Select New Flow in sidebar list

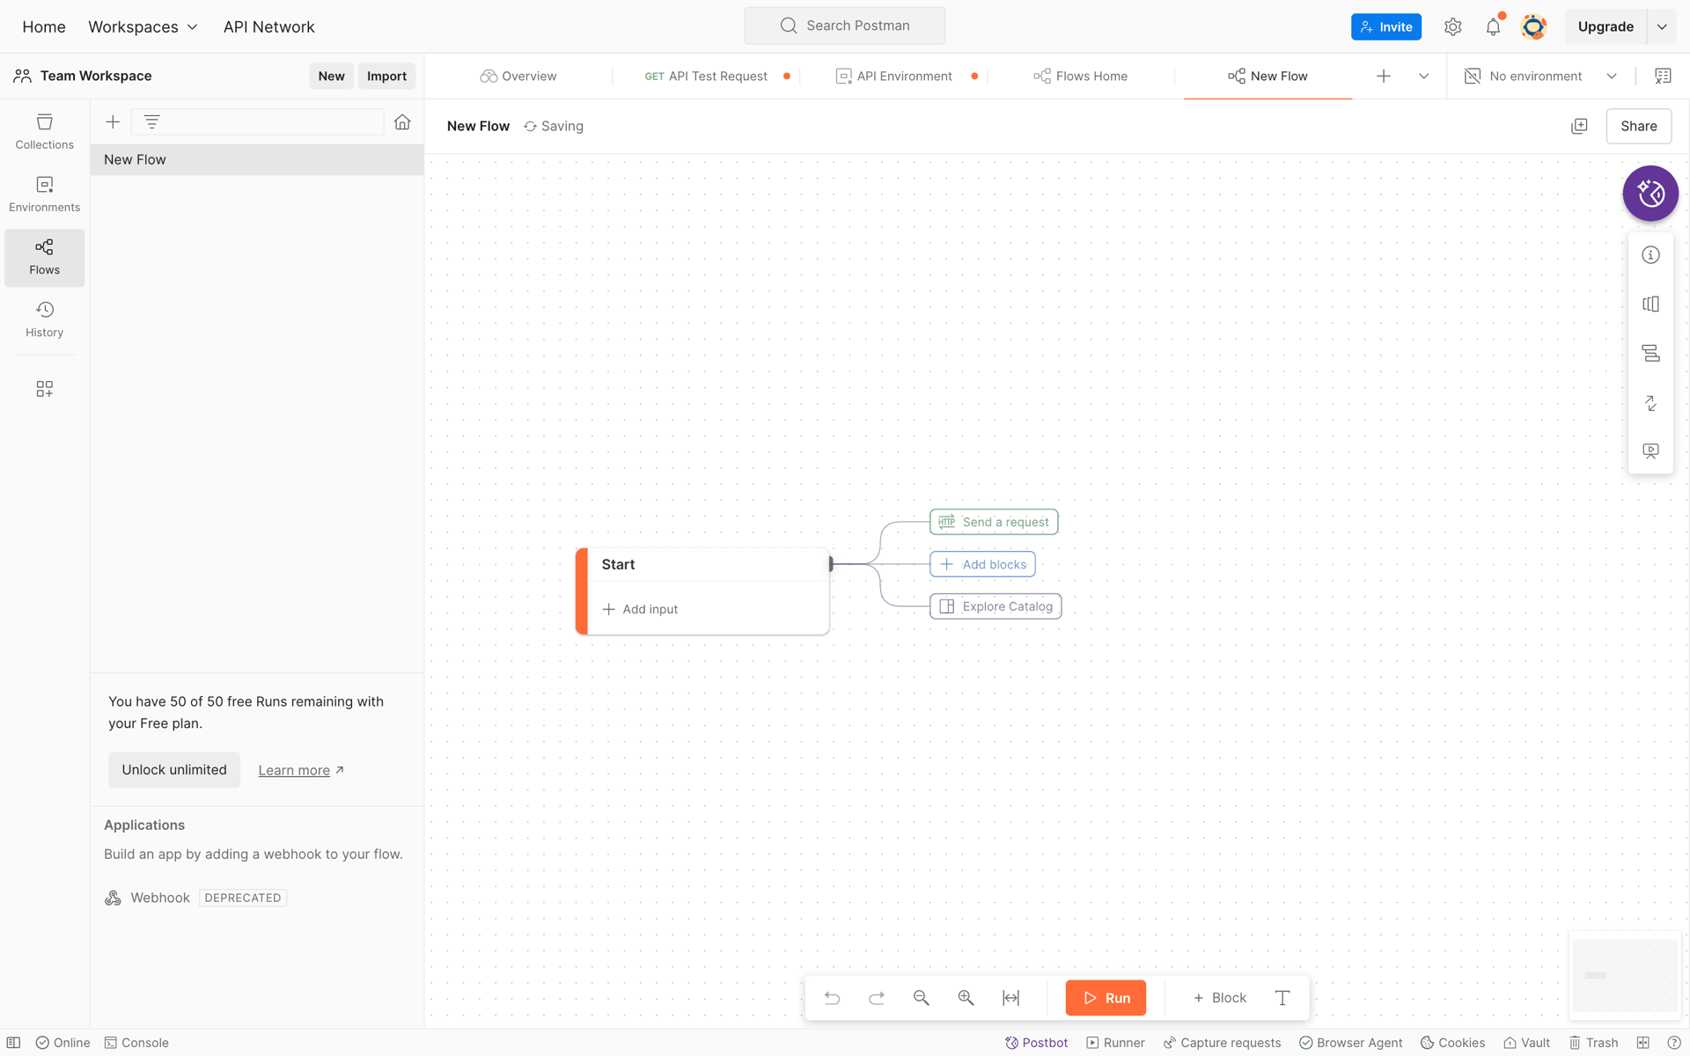pos(256,160)
